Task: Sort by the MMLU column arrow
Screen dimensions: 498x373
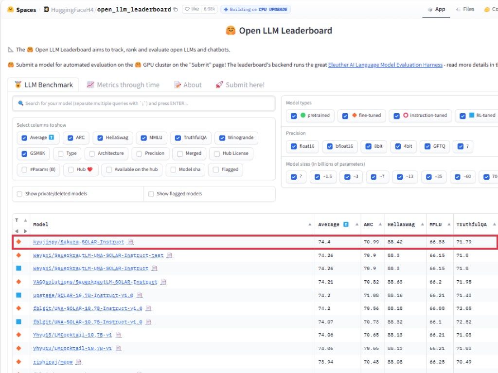Action: tap(449, 224)
